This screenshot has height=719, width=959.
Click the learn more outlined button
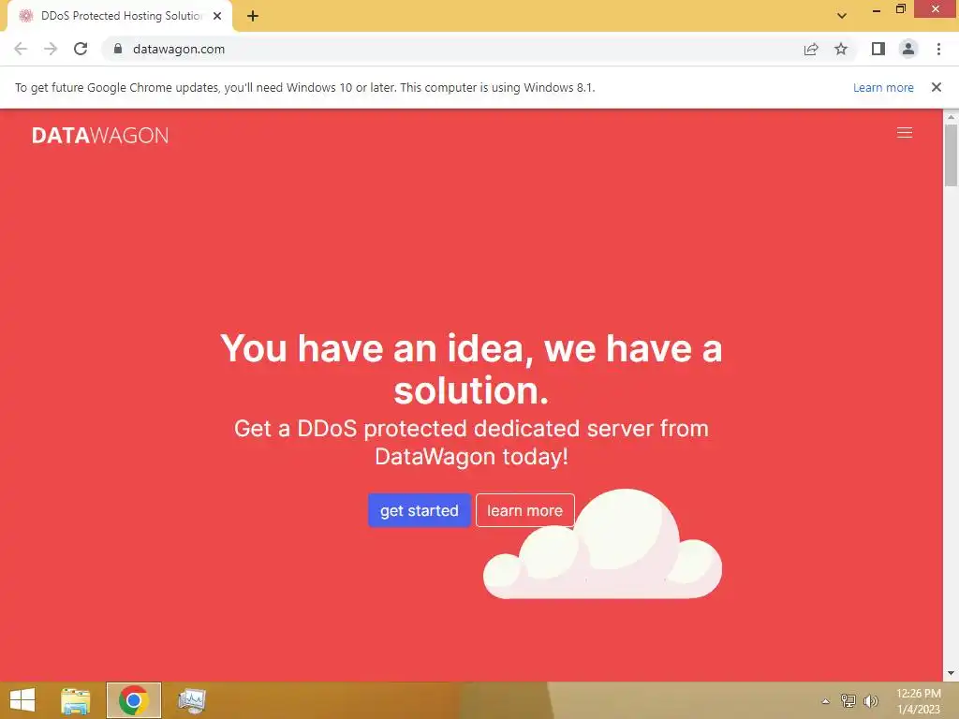(x=524, y=510)
